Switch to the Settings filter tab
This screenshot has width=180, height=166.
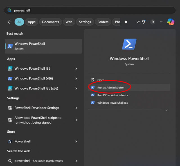click(x=85, y=22)
